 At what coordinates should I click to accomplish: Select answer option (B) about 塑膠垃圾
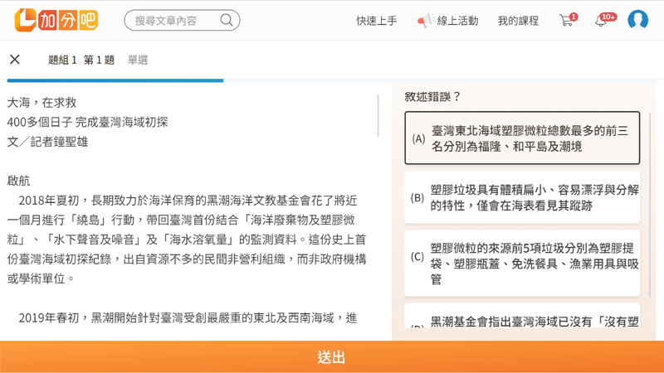[522, 197]
